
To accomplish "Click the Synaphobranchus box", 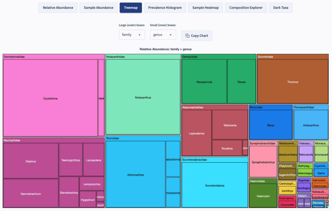I will [263, 162].
